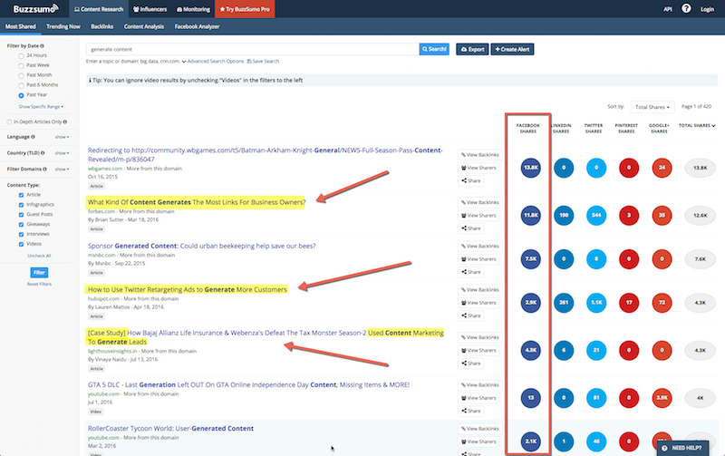The height and width of the screenshot is (456, 725).
Task: Click the 13.8K Facebook shares circle
Action: (x=531, y=168)
